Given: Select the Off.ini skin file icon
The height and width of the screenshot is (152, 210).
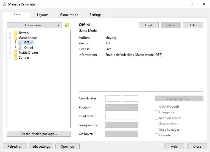Looking at the screenshot, I should click(20, 43).
